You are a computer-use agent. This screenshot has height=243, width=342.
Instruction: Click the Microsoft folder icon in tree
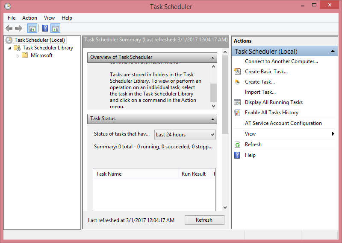25,55
